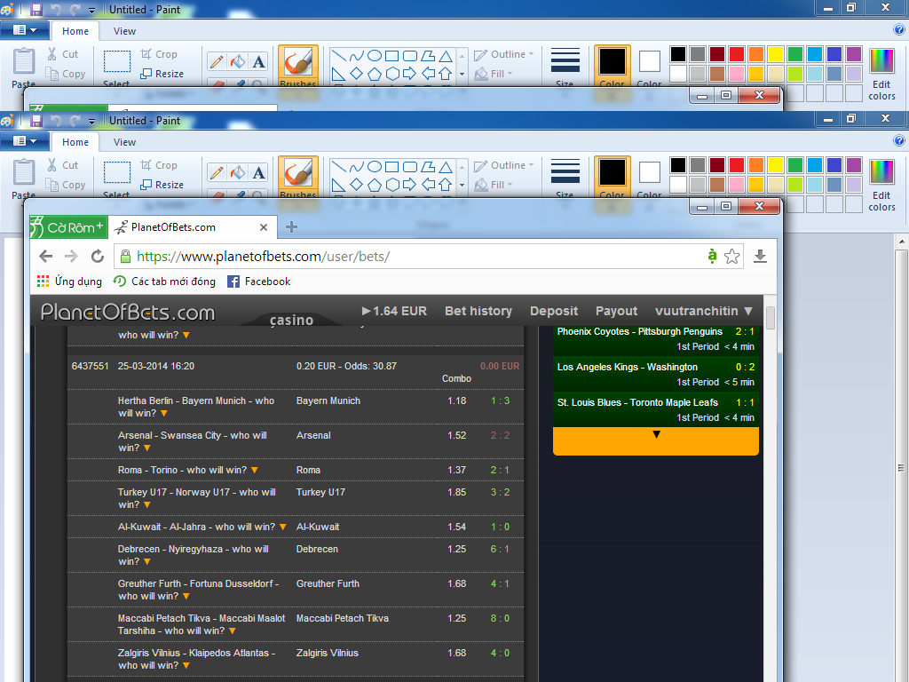The image size is (909, 682).
Task: Open Bet history
Action: coord(478,312)
